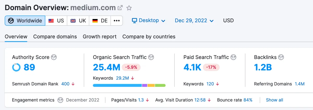Click the USD currency label
Viewport: 313px width, 110px height.
228,20
